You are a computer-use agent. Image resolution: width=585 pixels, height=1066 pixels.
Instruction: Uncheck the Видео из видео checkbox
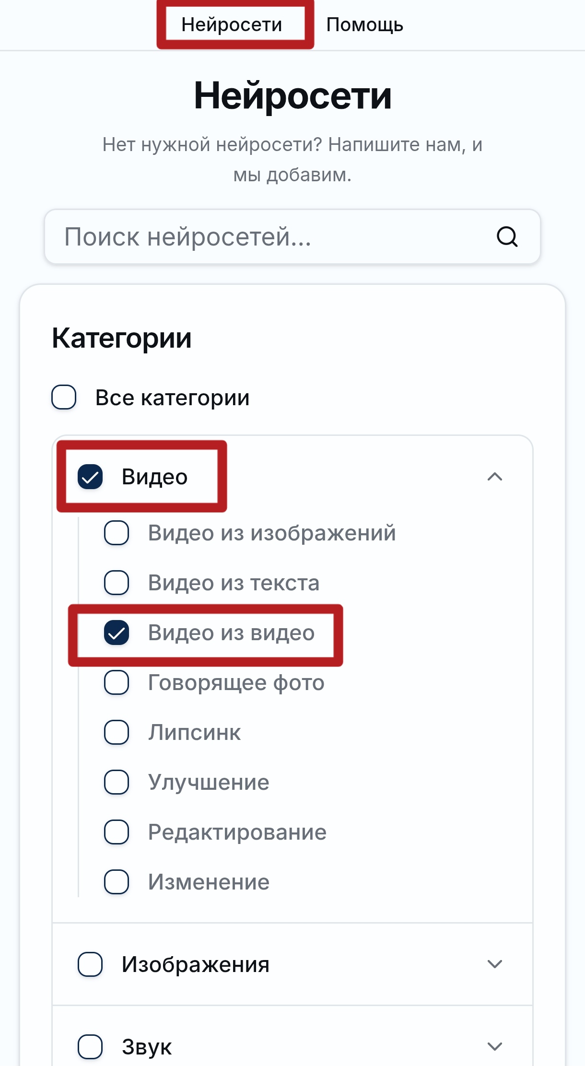[x=117, y=633]
